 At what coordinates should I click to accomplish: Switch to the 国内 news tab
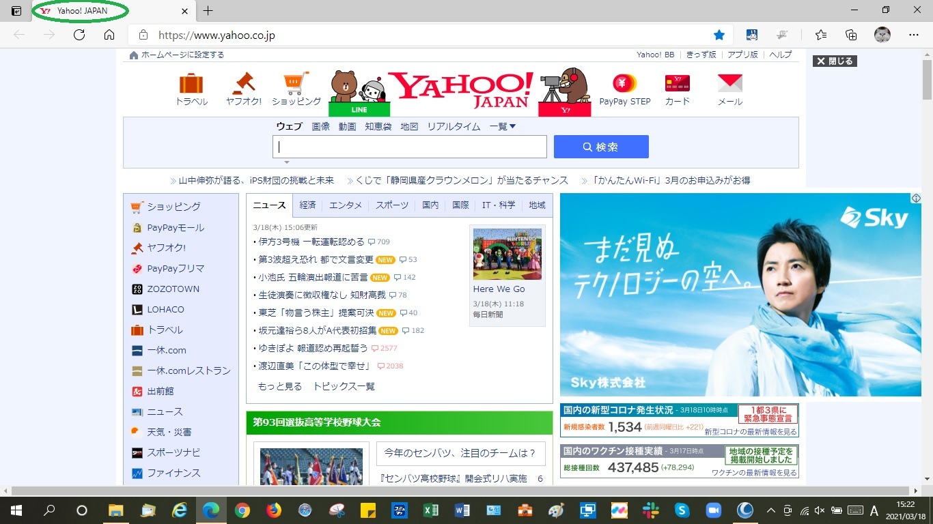pos(430,205)
